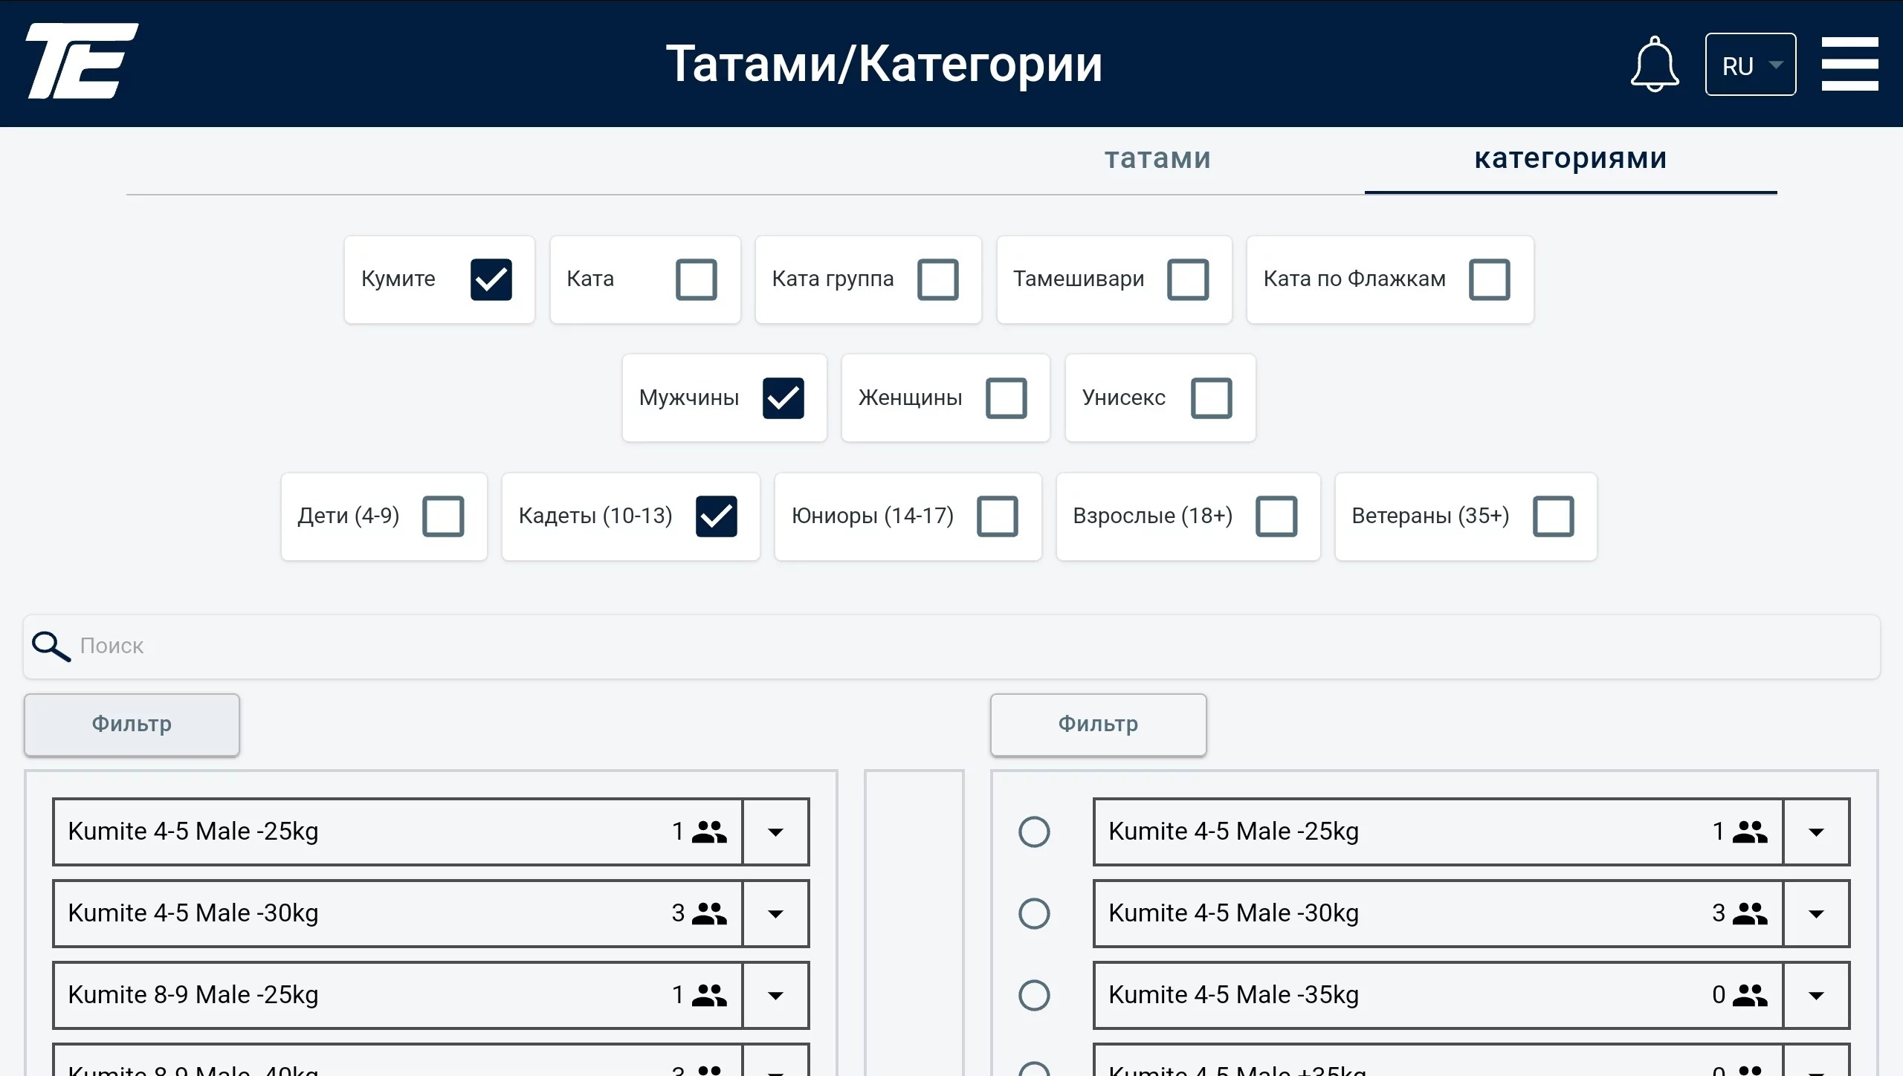This screenshot has height=1076, width=1903.
Task: Click the TE logo
Action: (82, 61)
